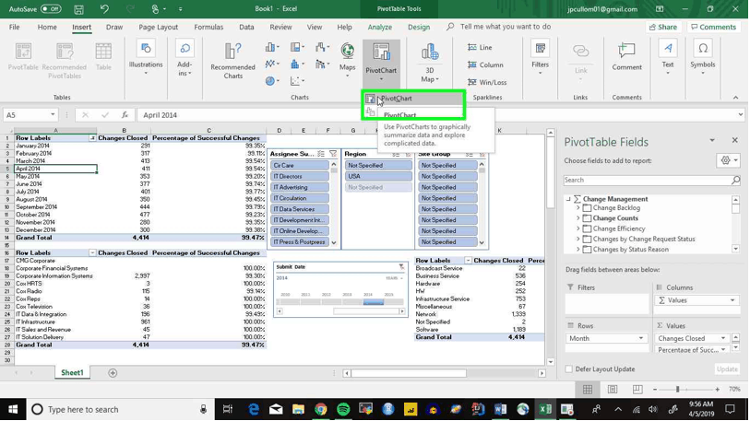
Task: Add a new sheet
Action: 113,373
